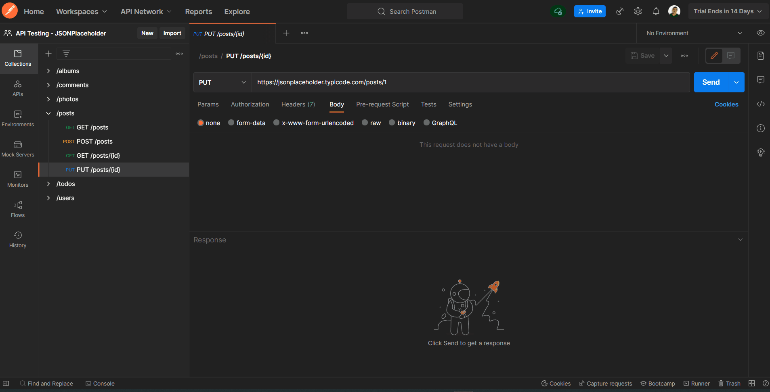Open the help icon in status bar
Screen dimensions: 770x392
point(765,384)
